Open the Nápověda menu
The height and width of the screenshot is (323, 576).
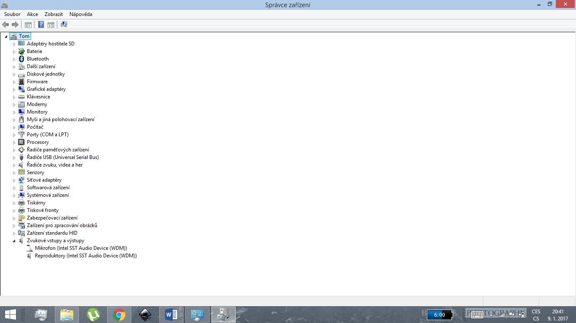click(x=81, y=14)
